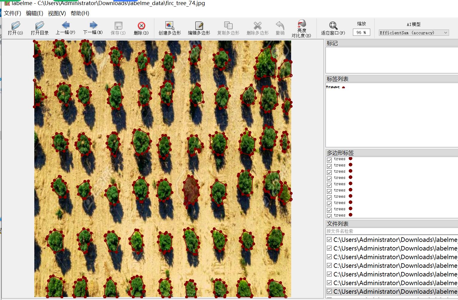Click the Open file toolbar icon
458x300 pixels.
[x=15, y=26]
